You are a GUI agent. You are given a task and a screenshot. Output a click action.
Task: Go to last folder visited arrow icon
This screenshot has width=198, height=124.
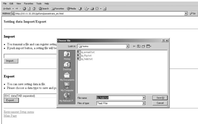tap(134, 46)
